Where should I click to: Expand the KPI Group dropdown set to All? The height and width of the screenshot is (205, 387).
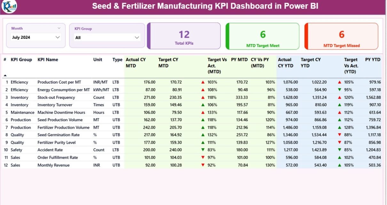click(x=107, y=38)
